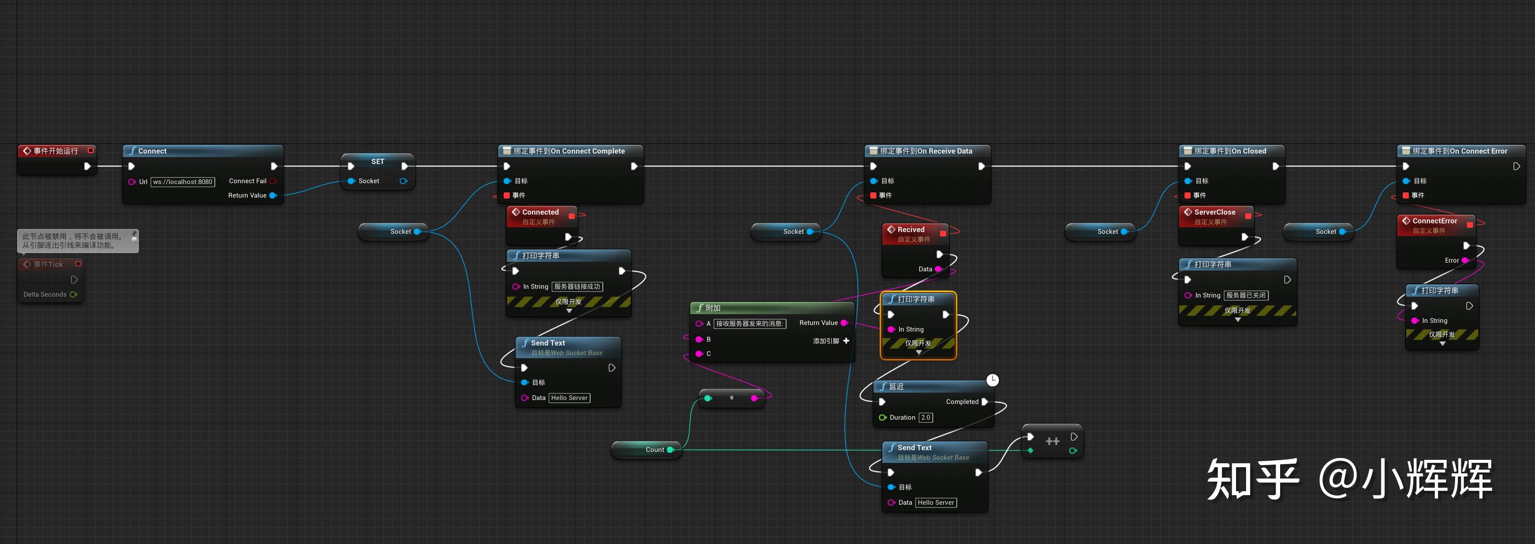The width and height of the screenshot is (1535, 544).
Task: Click exec output pin of ++ node
Action: coord(1074,437)
